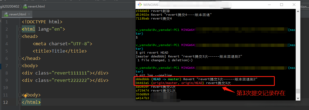
Task: Click revert.html in the breadcrumb path
Action: 36,6
